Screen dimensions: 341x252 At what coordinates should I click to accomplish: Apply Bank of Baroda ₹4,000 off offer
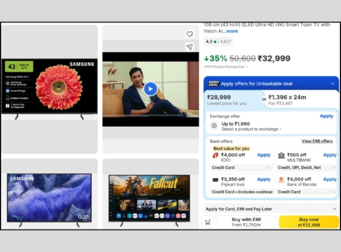pos(330,180)
